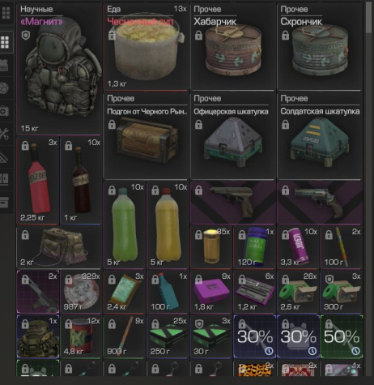Open the medkit category filter in sidebar

click(x=4, y=111)
